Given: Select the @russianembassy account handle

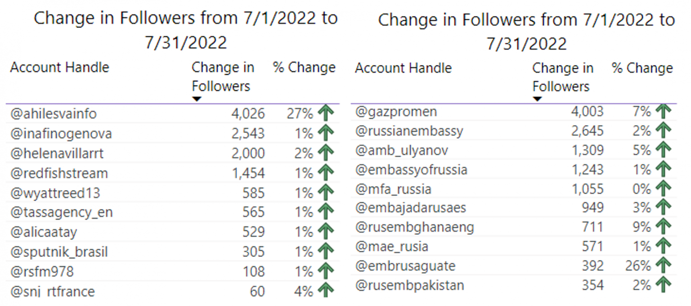Looking at the screenshot, I should coord(409,131).
